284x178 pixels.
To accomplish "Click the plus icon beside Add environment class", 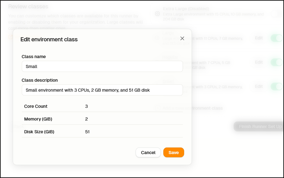I will tap(158, 108).
